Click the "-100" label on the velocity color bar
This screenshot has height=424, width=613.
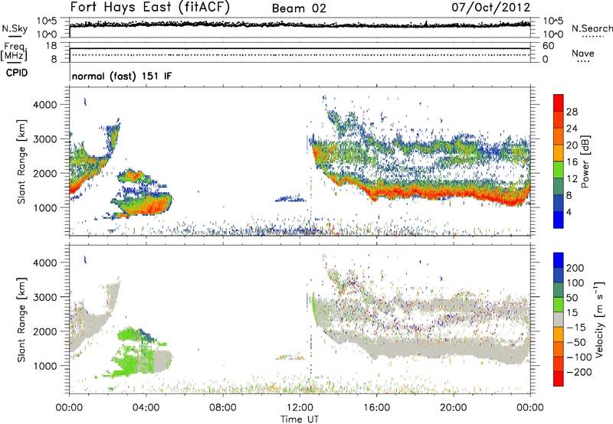[x=579, y=357]
